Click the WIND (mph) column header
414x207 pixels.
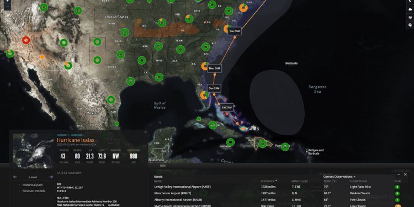300,181
